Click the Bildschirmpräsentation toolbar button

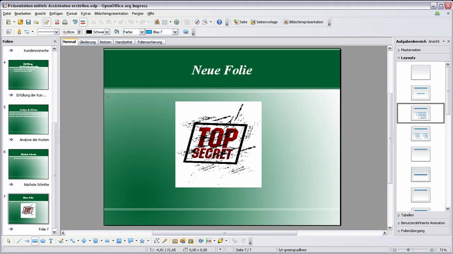pyautogui.click(x=303, y=22)
